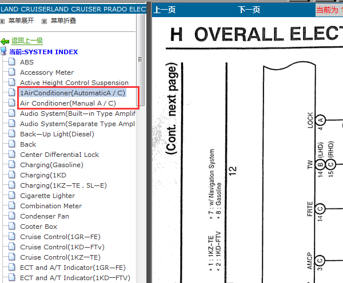Click the 菜单折叠 list icon
This screenshot has width=343, height=283.
tap(45, 22)
